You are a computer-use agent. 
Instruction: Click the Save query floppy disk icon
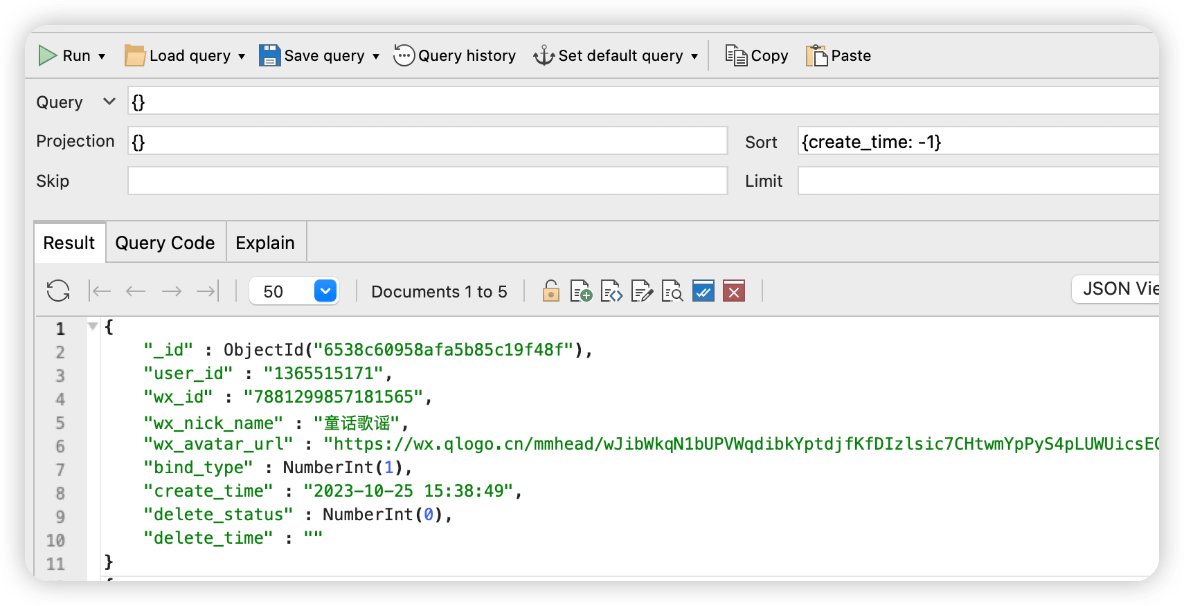click(x=269, y=55)
